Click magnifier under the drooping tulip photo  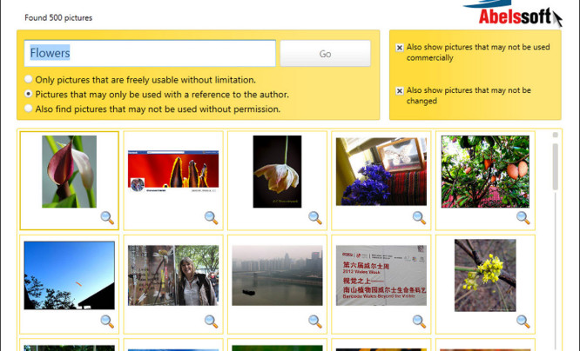[315, 218]
